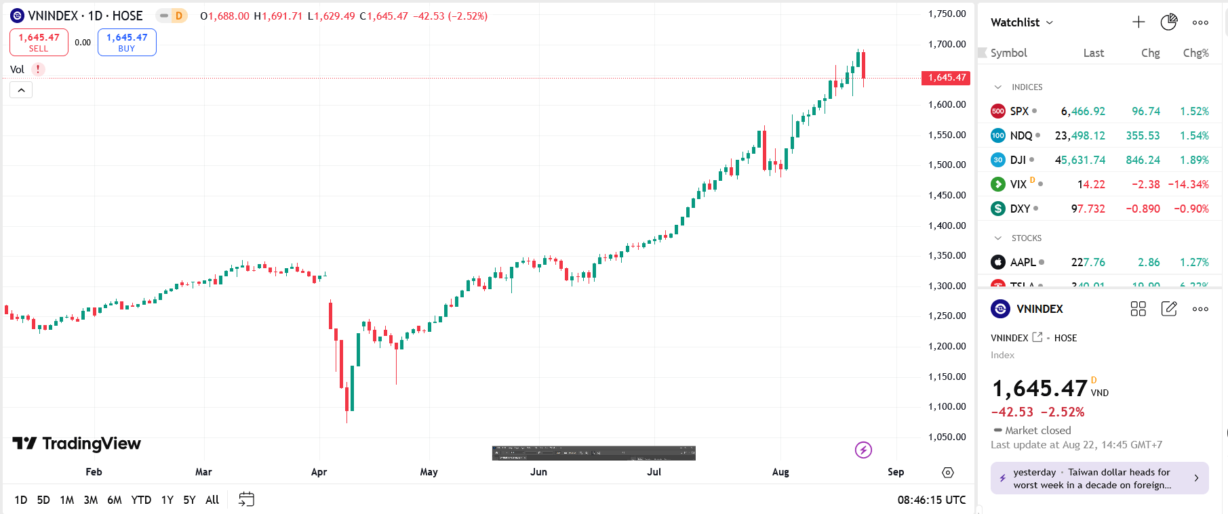The width and height of the screenshot is (1228, 514).
Task: Open the watchlist performance pie chart icon
Action: click(1169, 22)
